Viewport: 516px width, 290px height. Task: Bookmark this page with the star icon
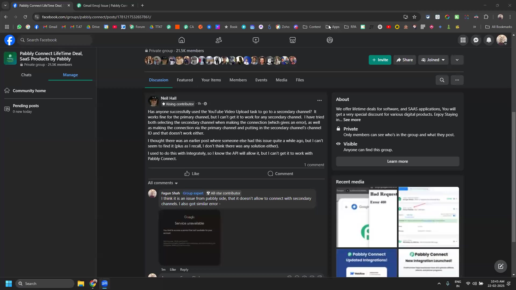click(x=414, y=17)
